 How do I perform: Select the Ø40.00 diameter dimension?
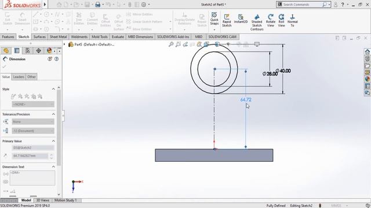tap(283, 70)
